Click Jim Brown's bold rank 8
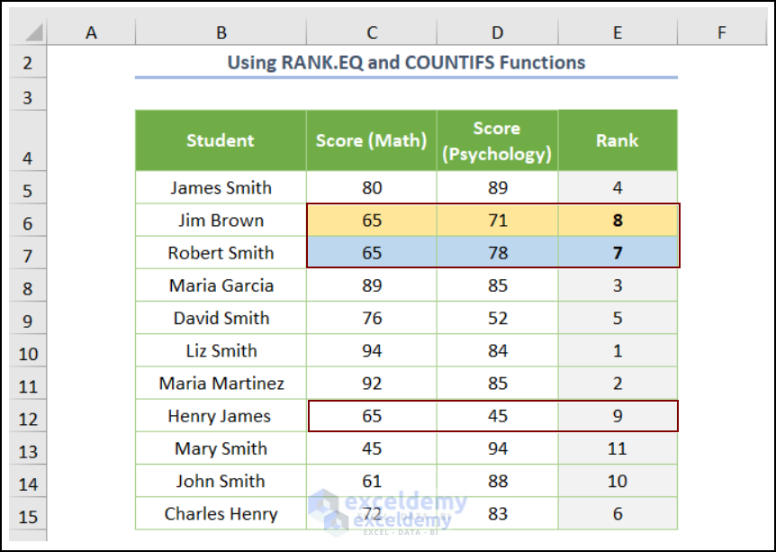 point(618,221)
